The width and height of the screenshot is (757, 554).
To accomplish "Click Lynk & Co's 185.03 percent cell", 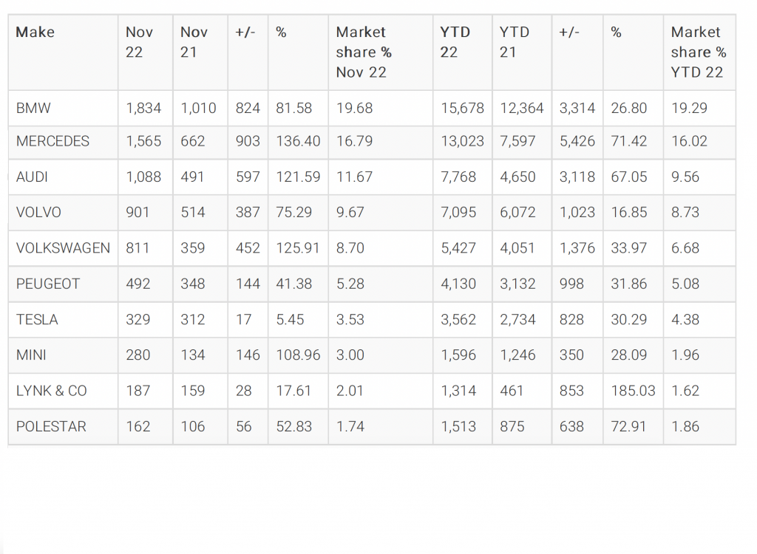I will click(633, 391).
